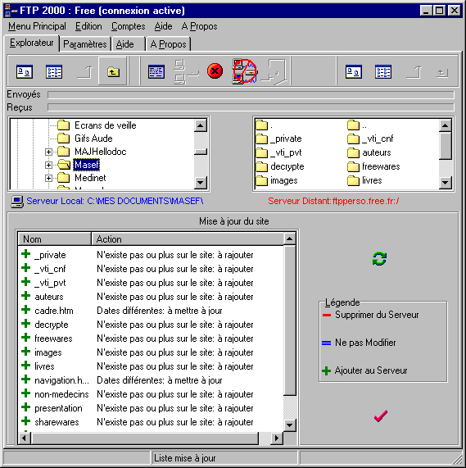The image size is (466, 468).
Task: Expand the Masef folder node
Action: 48,165
